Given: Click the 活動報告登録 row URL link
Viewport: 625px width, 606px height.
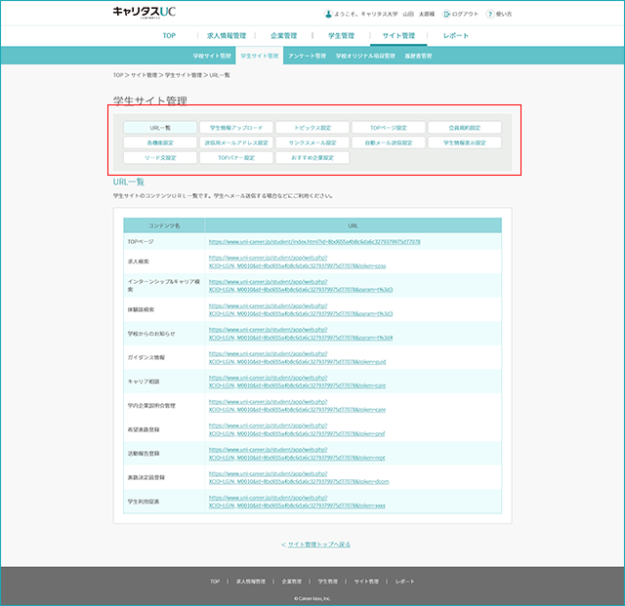Looking at the screenshot, I should click(297, 454).
